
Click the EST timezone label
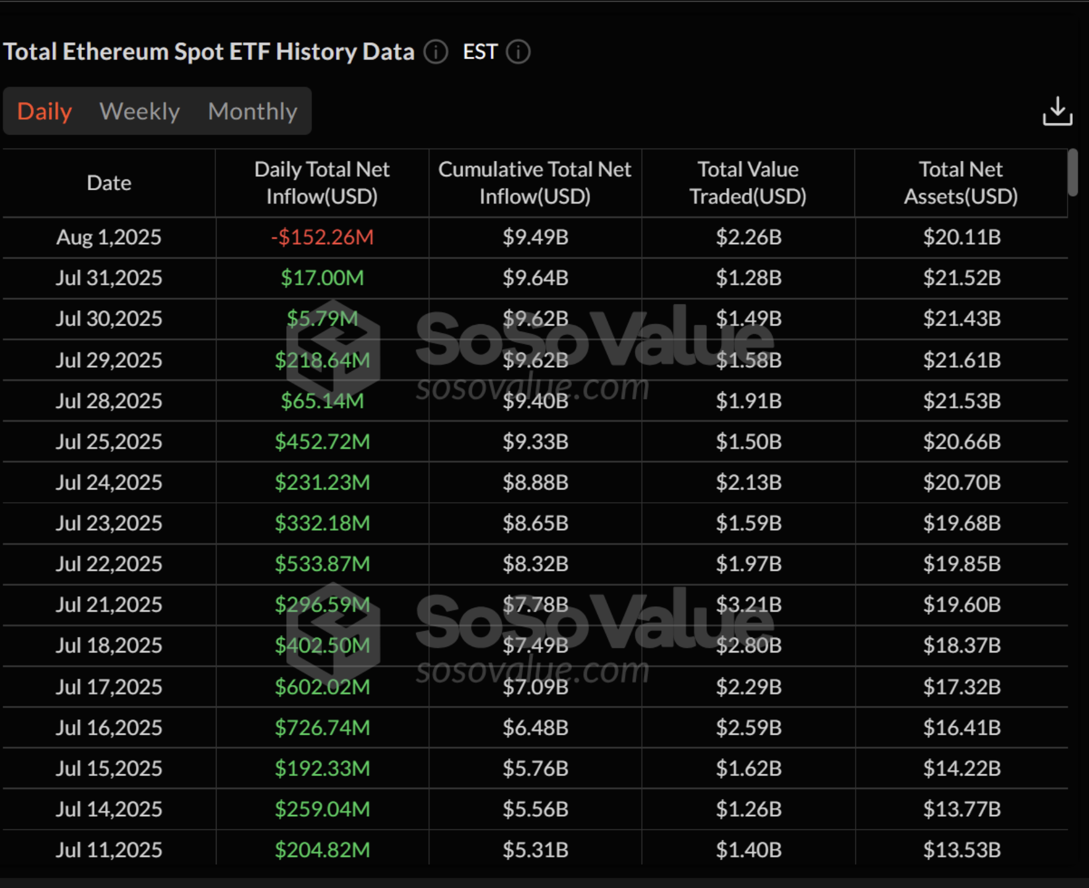click(x=480, y=52)
